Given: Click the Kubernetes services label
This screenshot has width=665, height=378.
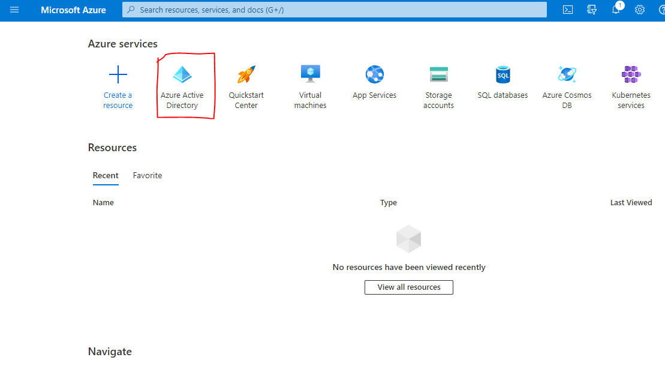Looking at the screenshot, I should point(631,100).
